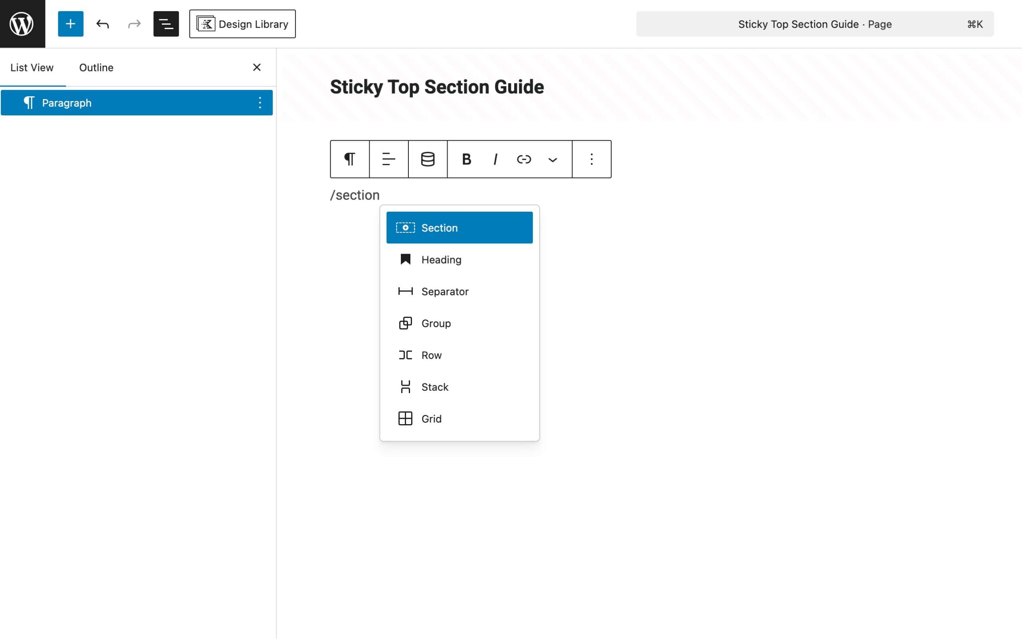Redo the last change

point(133,24)
